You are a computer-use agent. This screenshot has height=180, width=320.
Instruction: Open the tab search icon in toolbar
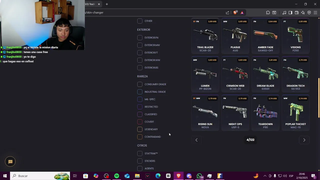[x=274, y=12]
